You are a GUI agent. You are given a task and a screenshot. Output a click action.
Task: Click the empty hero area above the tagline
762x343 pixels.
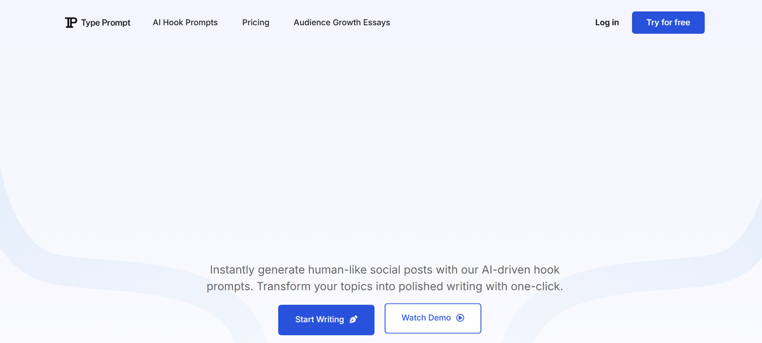coord(381,143)
